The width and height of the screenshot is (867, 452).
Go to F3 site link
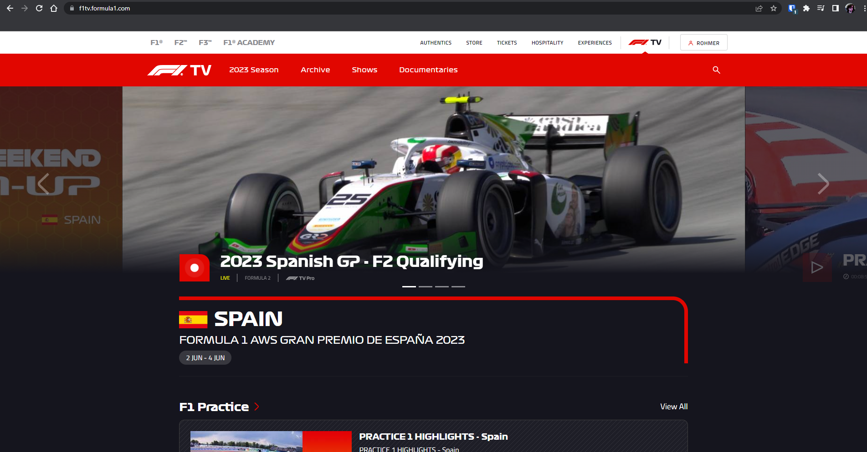click(x=205, y=42)
